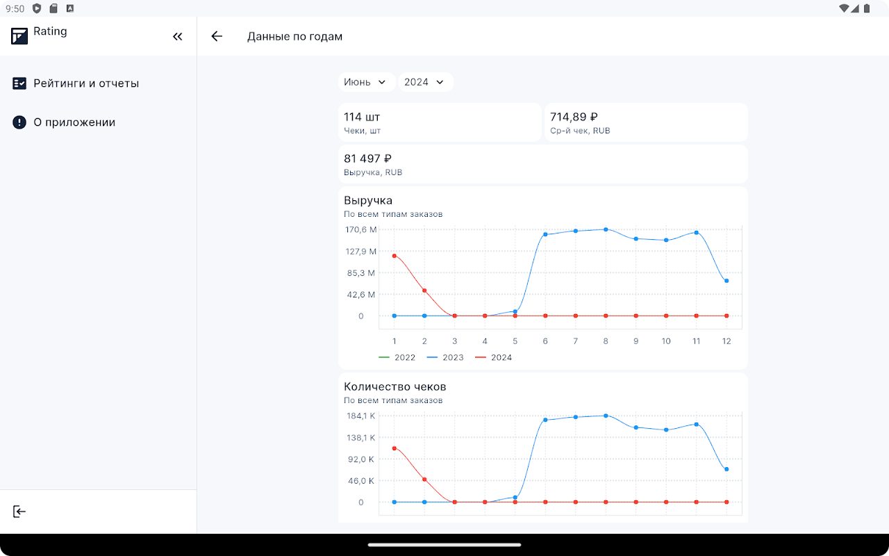Click the logout icon in sidebar

[x=19, y=512]
